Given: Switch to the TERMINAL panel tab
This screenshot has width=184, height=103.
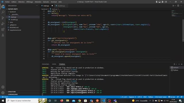Looking at the screenshot, I should (62, 64).
